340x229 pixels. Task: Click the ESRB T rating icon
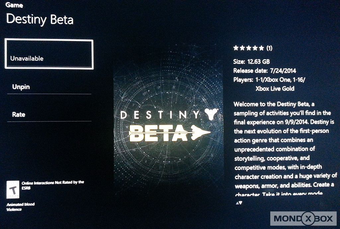(x=13, y=190)
